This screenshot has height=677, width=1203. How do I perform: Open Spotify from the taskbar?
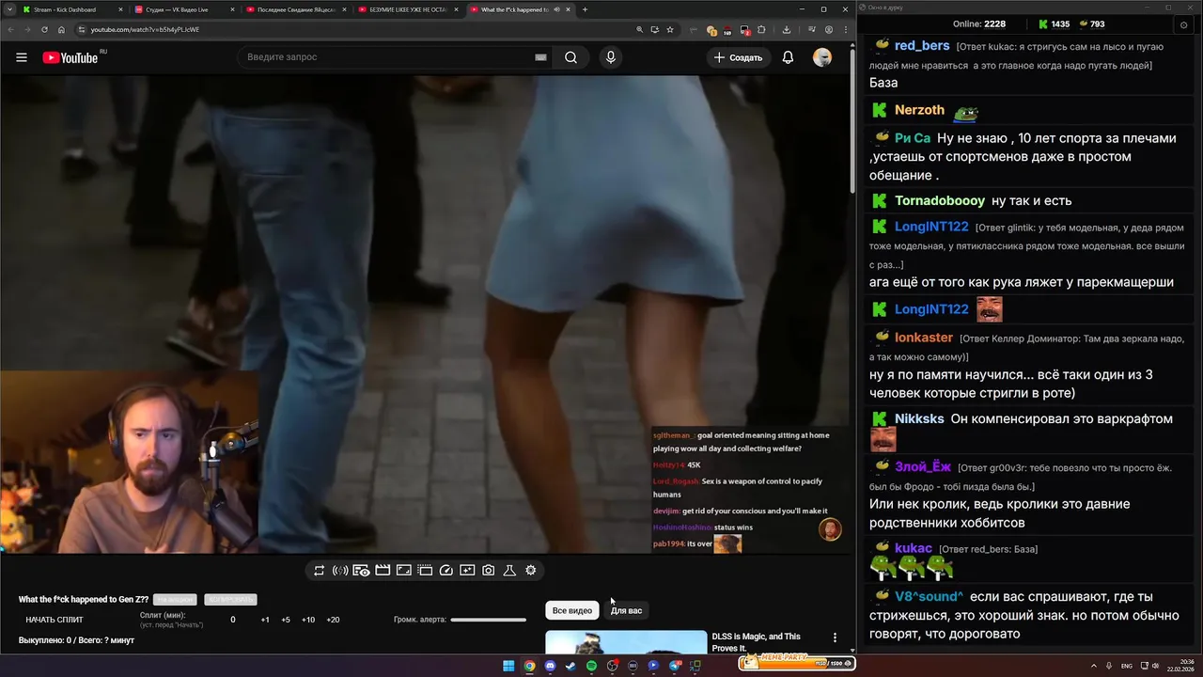pos(591,666)
